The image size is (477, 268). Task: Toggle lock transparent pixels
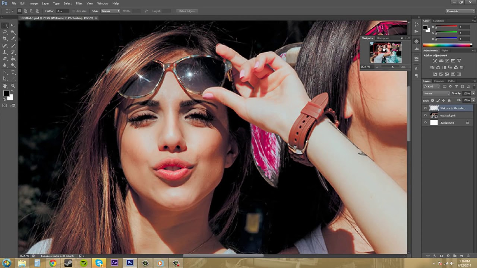pyautogui.click(x=433, y=100)
